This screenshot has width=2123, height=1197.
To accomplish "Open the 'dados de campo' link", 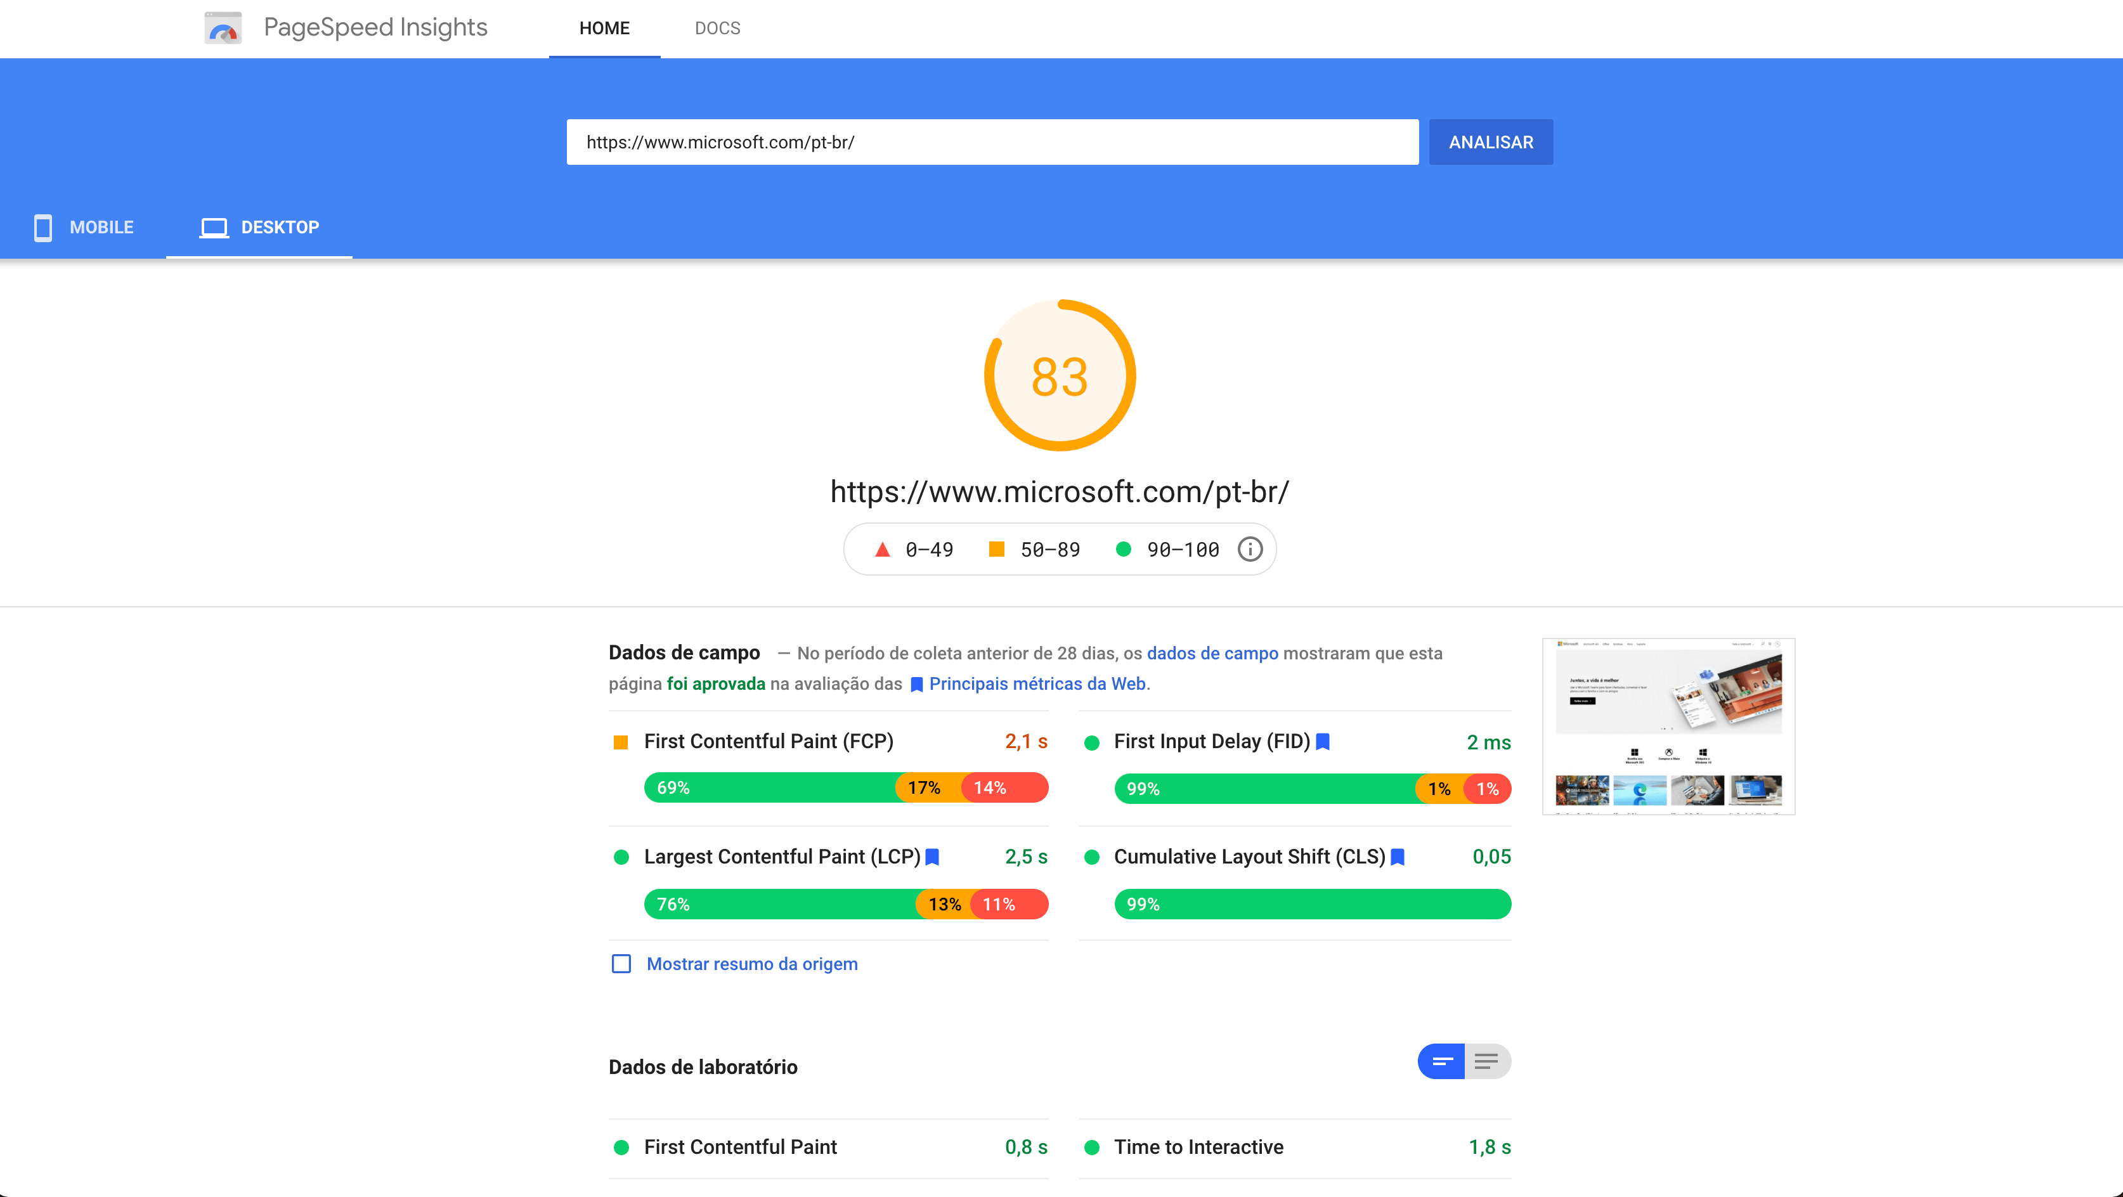I will click(x=1212, y=653).
